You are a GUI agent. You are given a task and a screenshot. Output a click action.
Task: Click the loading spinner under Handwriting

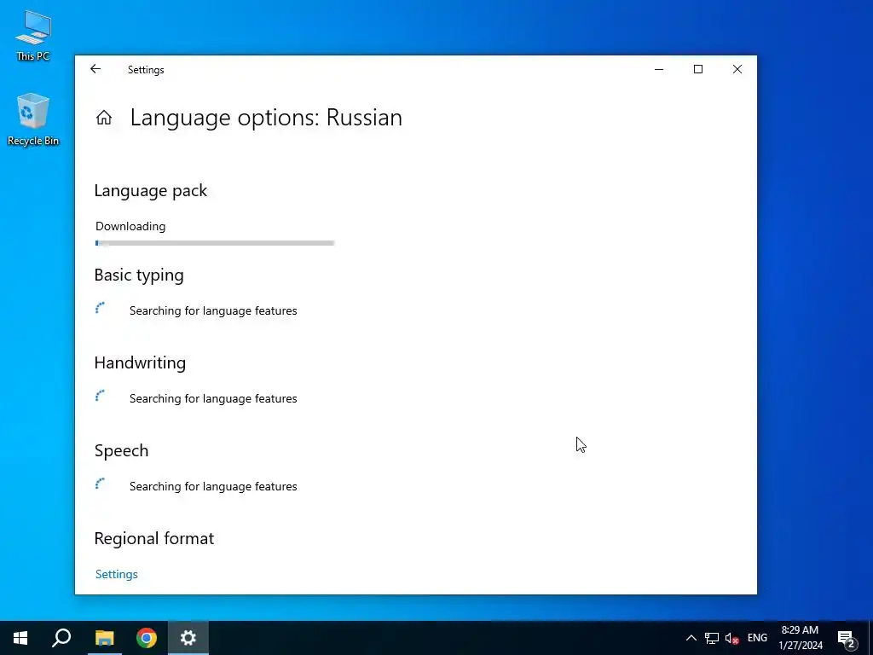tap(101, 396)
